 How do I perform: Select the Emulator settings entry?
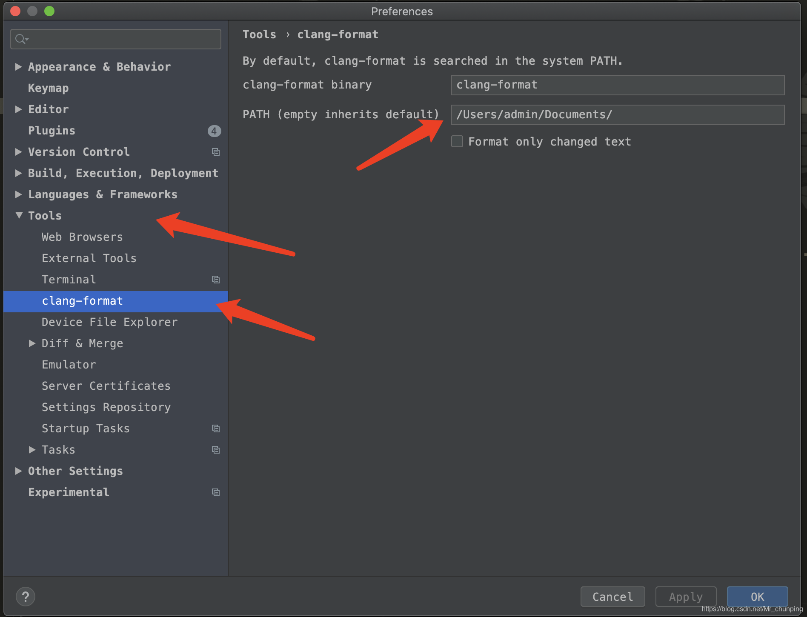[x=69, y=364]
